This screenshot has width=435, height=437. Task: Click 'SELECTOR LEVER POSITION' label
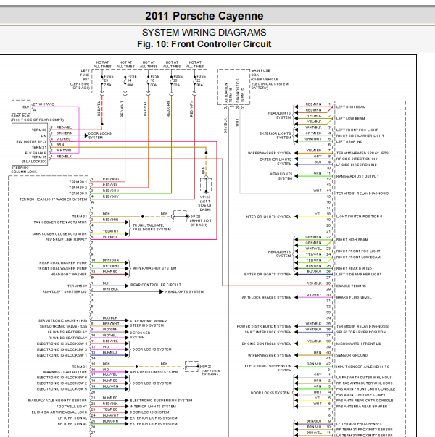[361, 332]
